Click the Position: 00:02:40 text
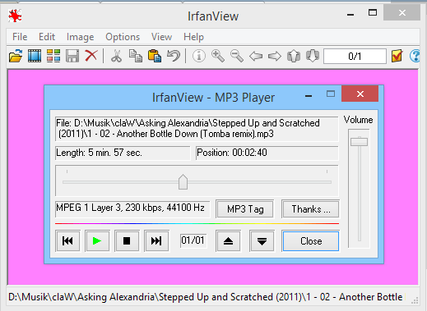Viewport: 427px width, 311px height. coord(232,153)
